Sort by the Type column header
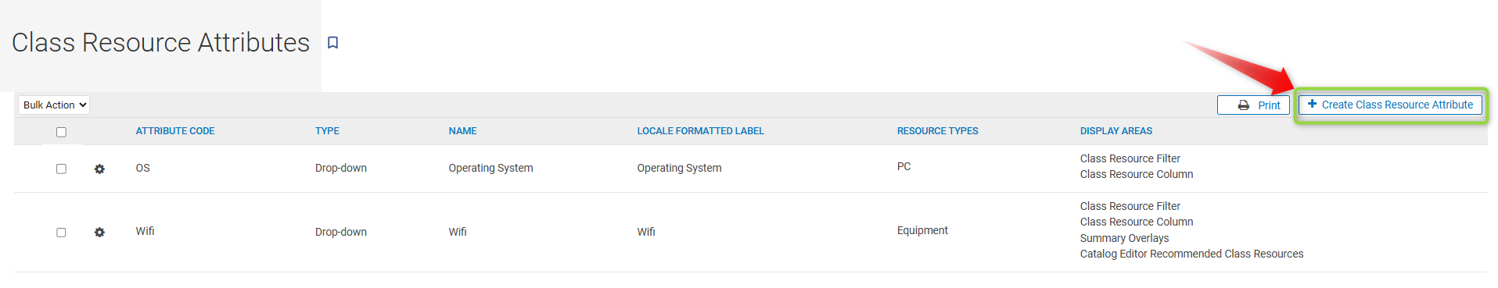This screenshot has height=288, width=1498. (327, 131)
